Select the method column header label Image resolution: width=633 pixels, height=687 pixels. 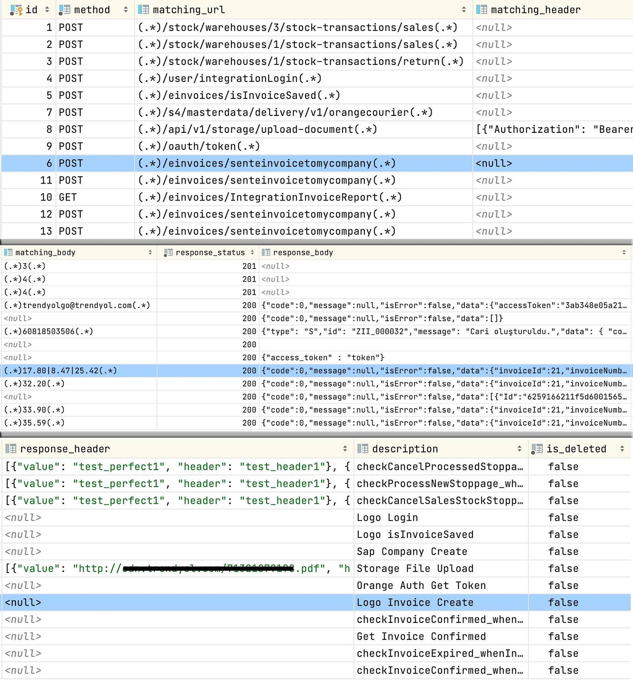92,10
